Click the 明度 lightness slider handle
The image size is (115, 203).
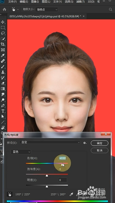[47, 186]
